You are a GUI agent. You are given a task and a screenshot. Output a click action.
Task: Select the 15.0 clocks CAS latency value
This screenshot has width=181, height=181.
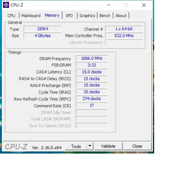[x=92, y=72]
